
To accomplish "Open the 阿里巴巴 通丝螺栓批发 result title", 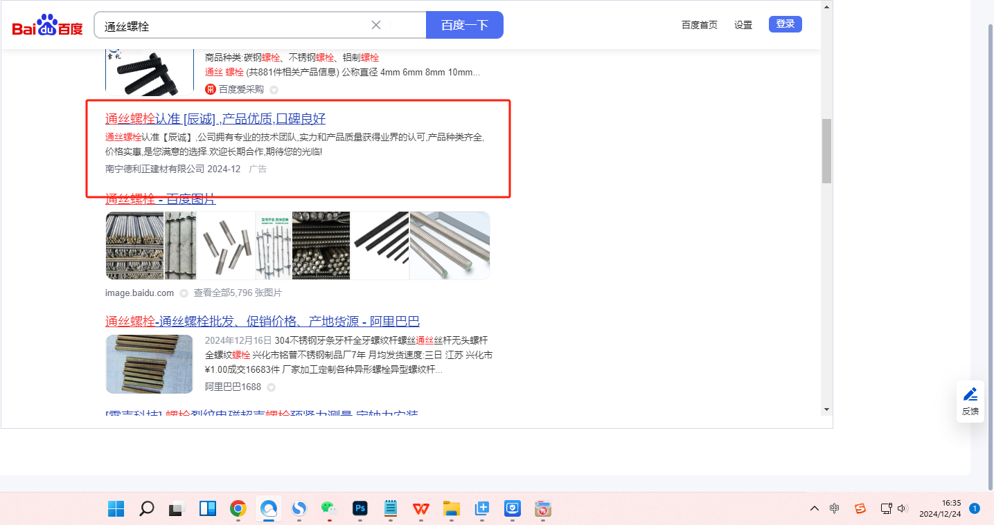I will click(x=263, y=322).
